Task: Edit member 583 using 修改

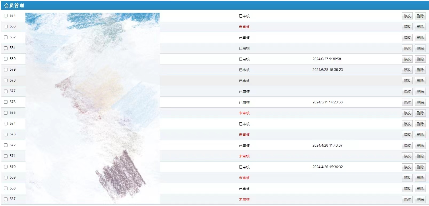Action: pyautogui.click(x=407, y=27)
